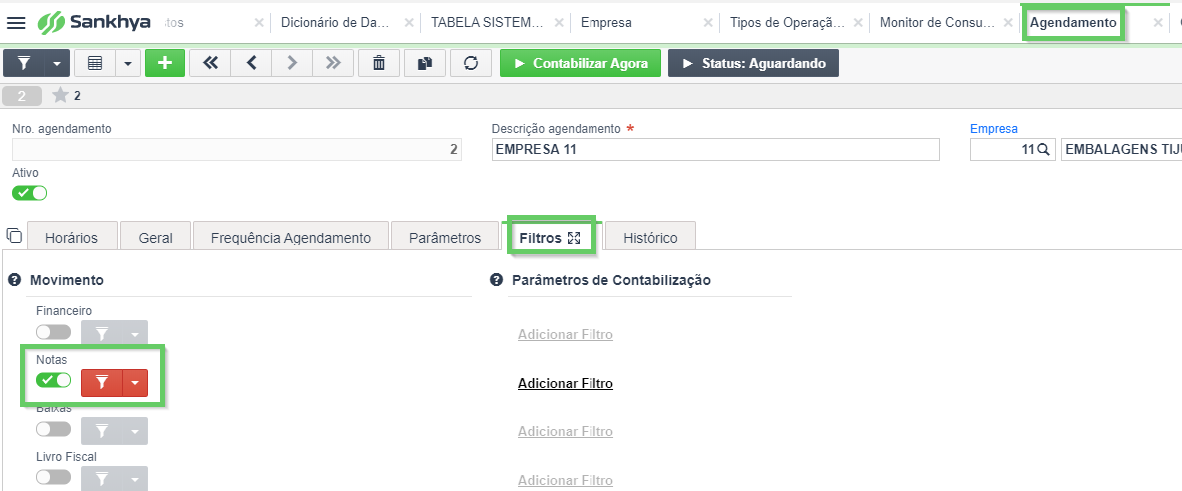Click Parâmetros de Contabilização help icon
Screen dimensions: 1182x491
click(496, 280)
